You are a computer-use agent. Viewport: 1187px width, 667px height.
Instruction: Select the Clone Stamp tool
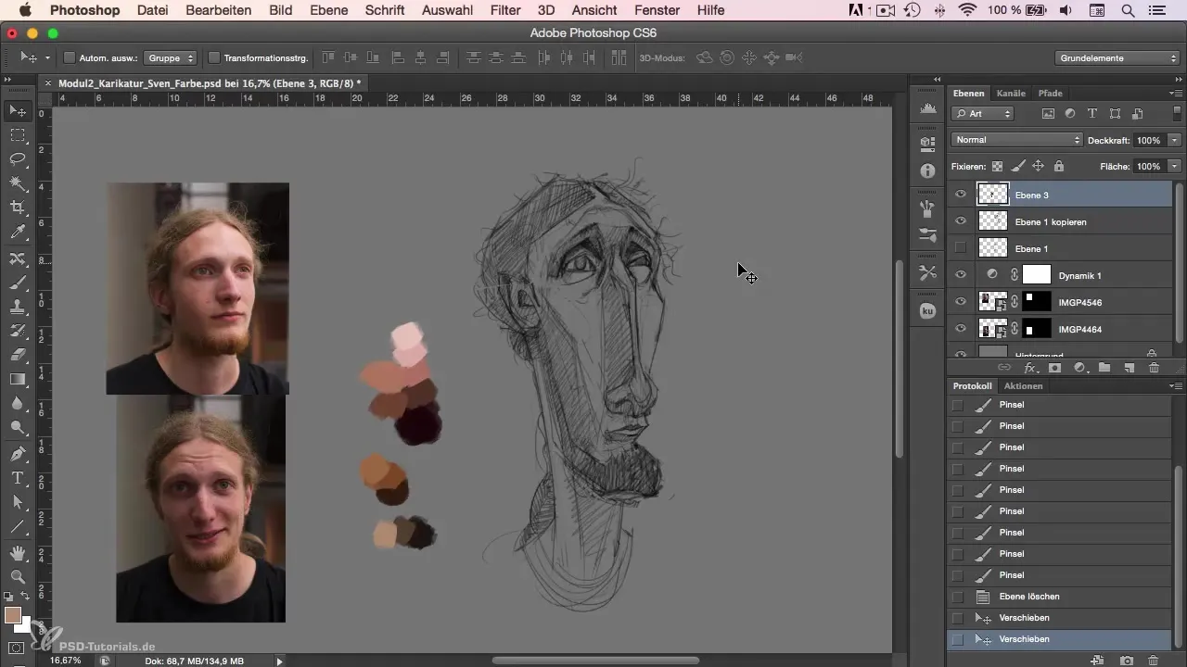click(x=18, y=307)
